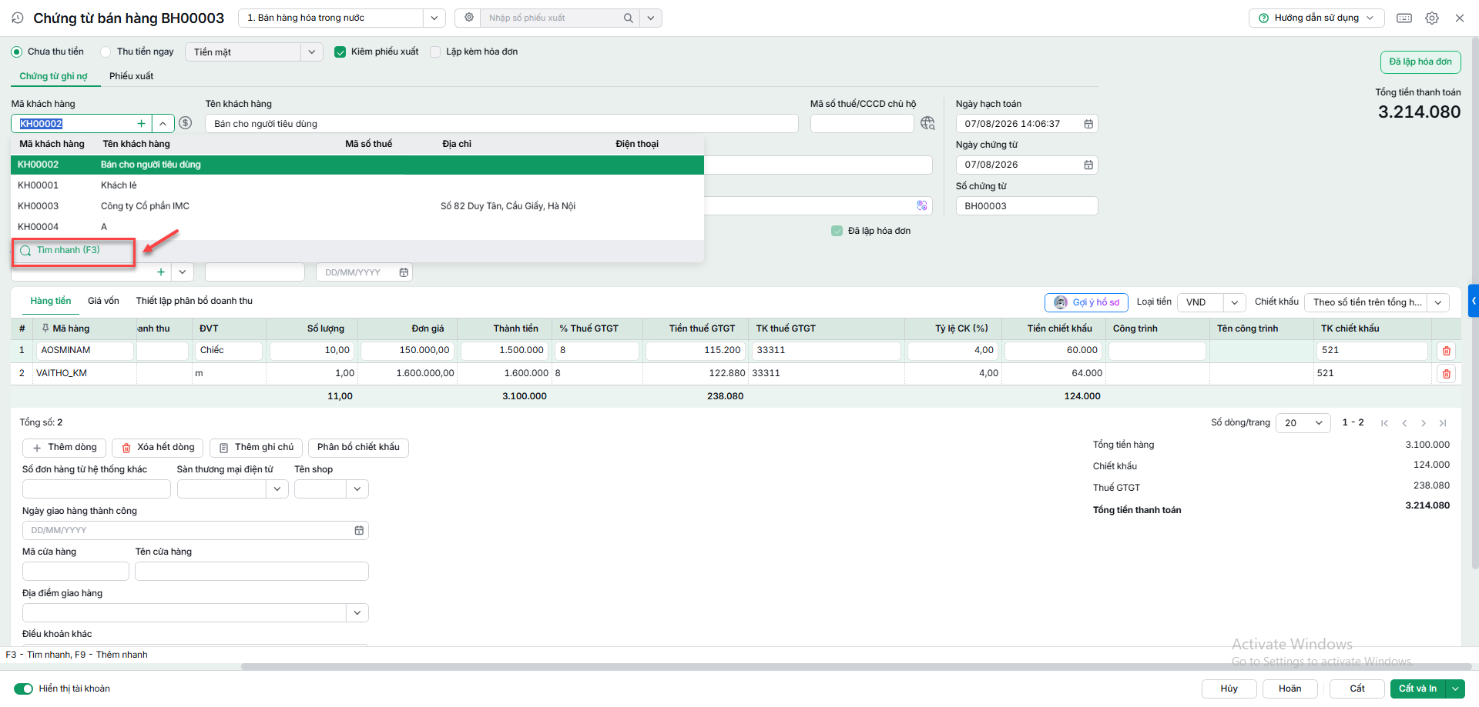
Task: Enable the Lập kèm hóa đơn checkbox
Action: point(435,52)
